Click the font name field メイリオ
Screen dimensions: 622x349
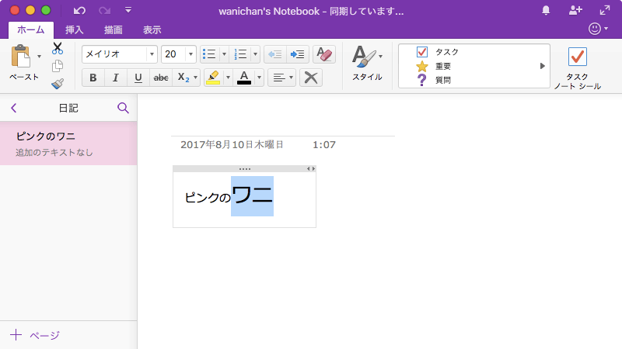[114, 54]
